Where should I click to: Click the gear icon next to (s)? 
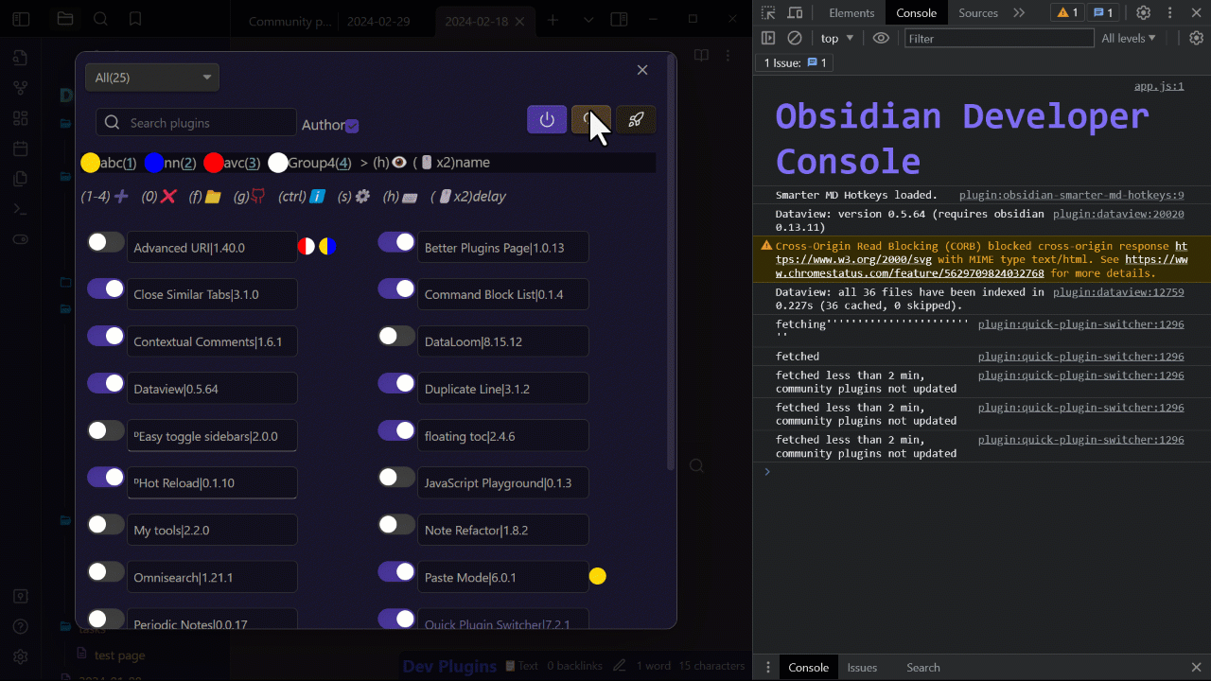362,197
